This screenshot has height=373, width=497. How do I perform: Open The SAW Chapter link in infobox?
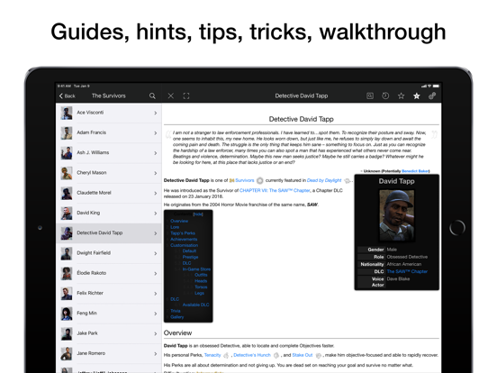(x=407, y=271)
